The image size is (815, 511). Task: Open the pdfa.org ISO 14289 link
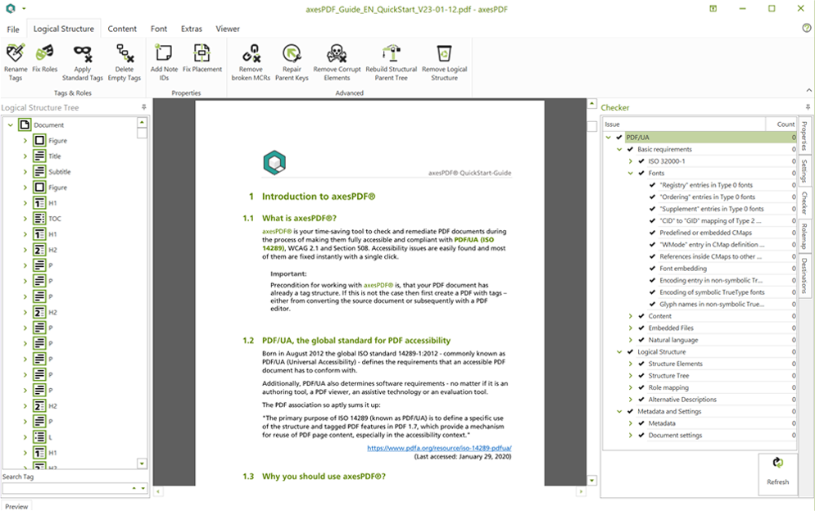439,449
